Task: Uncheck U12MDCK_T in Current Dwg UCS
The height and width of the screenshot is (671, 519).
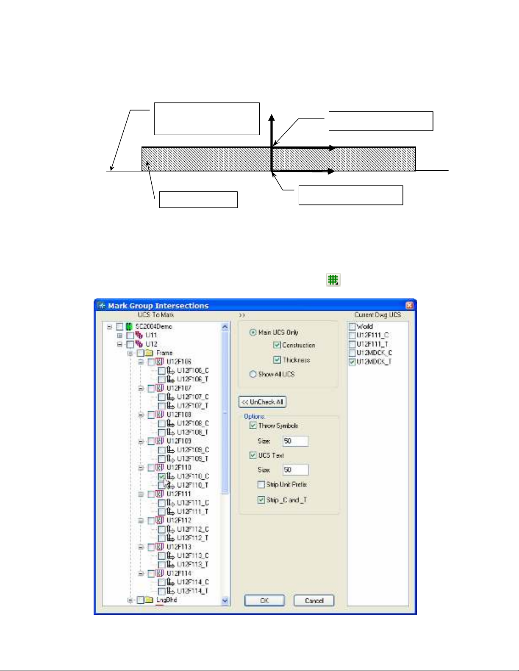Action: coord(352,362)
